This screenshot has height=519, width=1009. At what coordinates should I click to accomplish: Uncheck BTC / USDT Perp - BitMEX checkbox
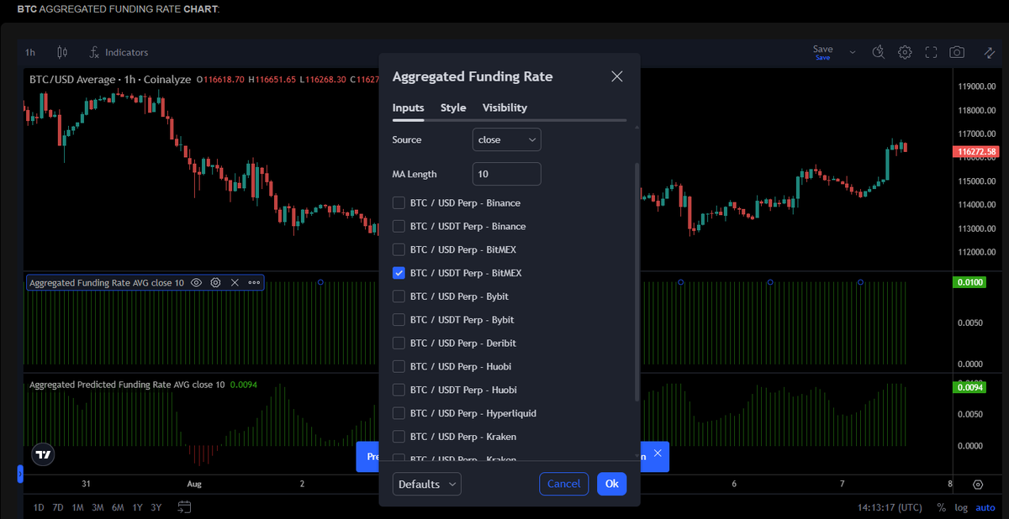click(399, 273)
